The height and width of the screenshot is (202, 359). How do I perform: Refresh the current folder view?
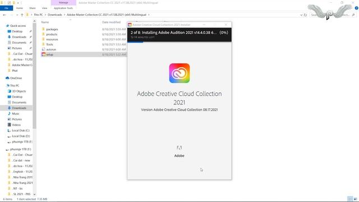305,15
